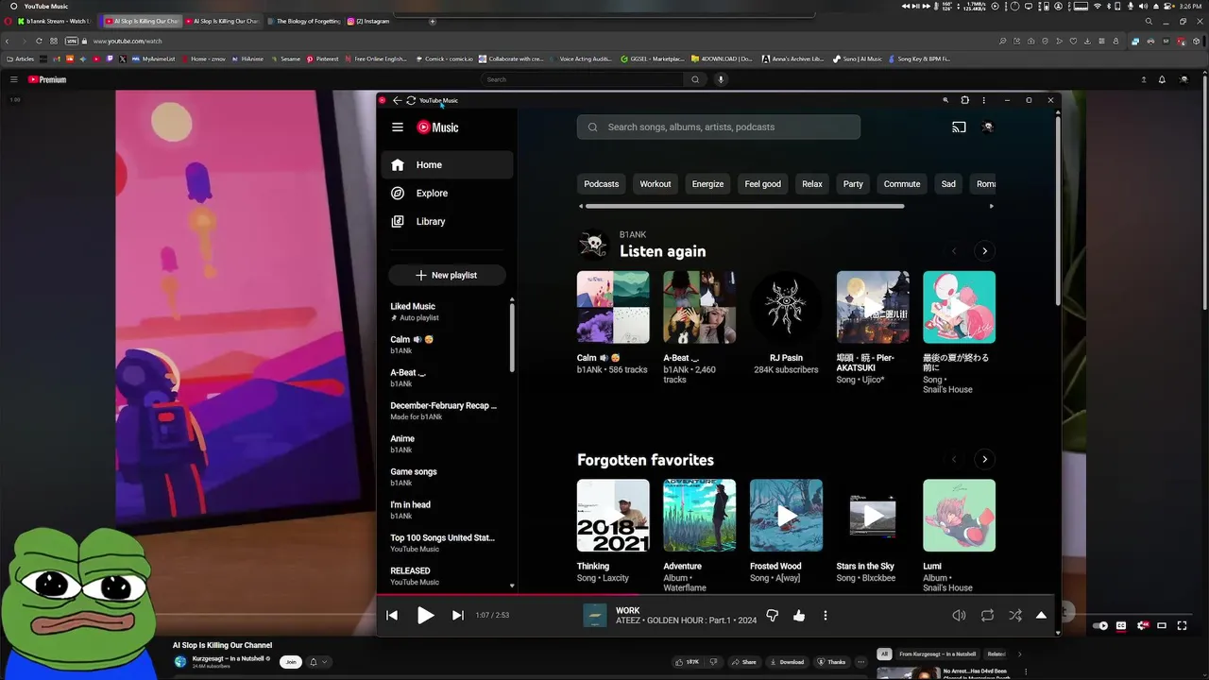This screenshot has width=1209, height=680.
Task: Reload the YouTube Music popup window
Action: [411, 100]
